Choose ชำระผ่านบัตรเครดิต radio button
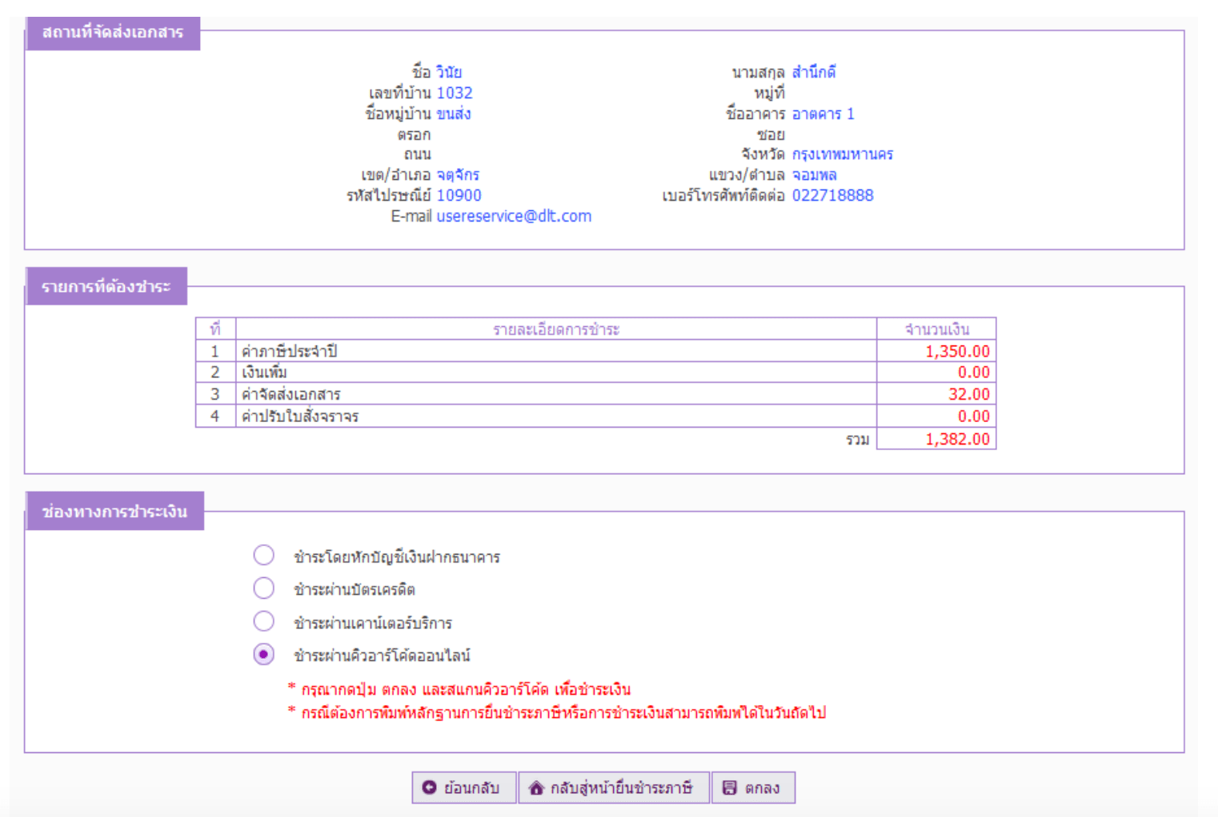Viewport: 1218px width, 817px height. (263, 589)
